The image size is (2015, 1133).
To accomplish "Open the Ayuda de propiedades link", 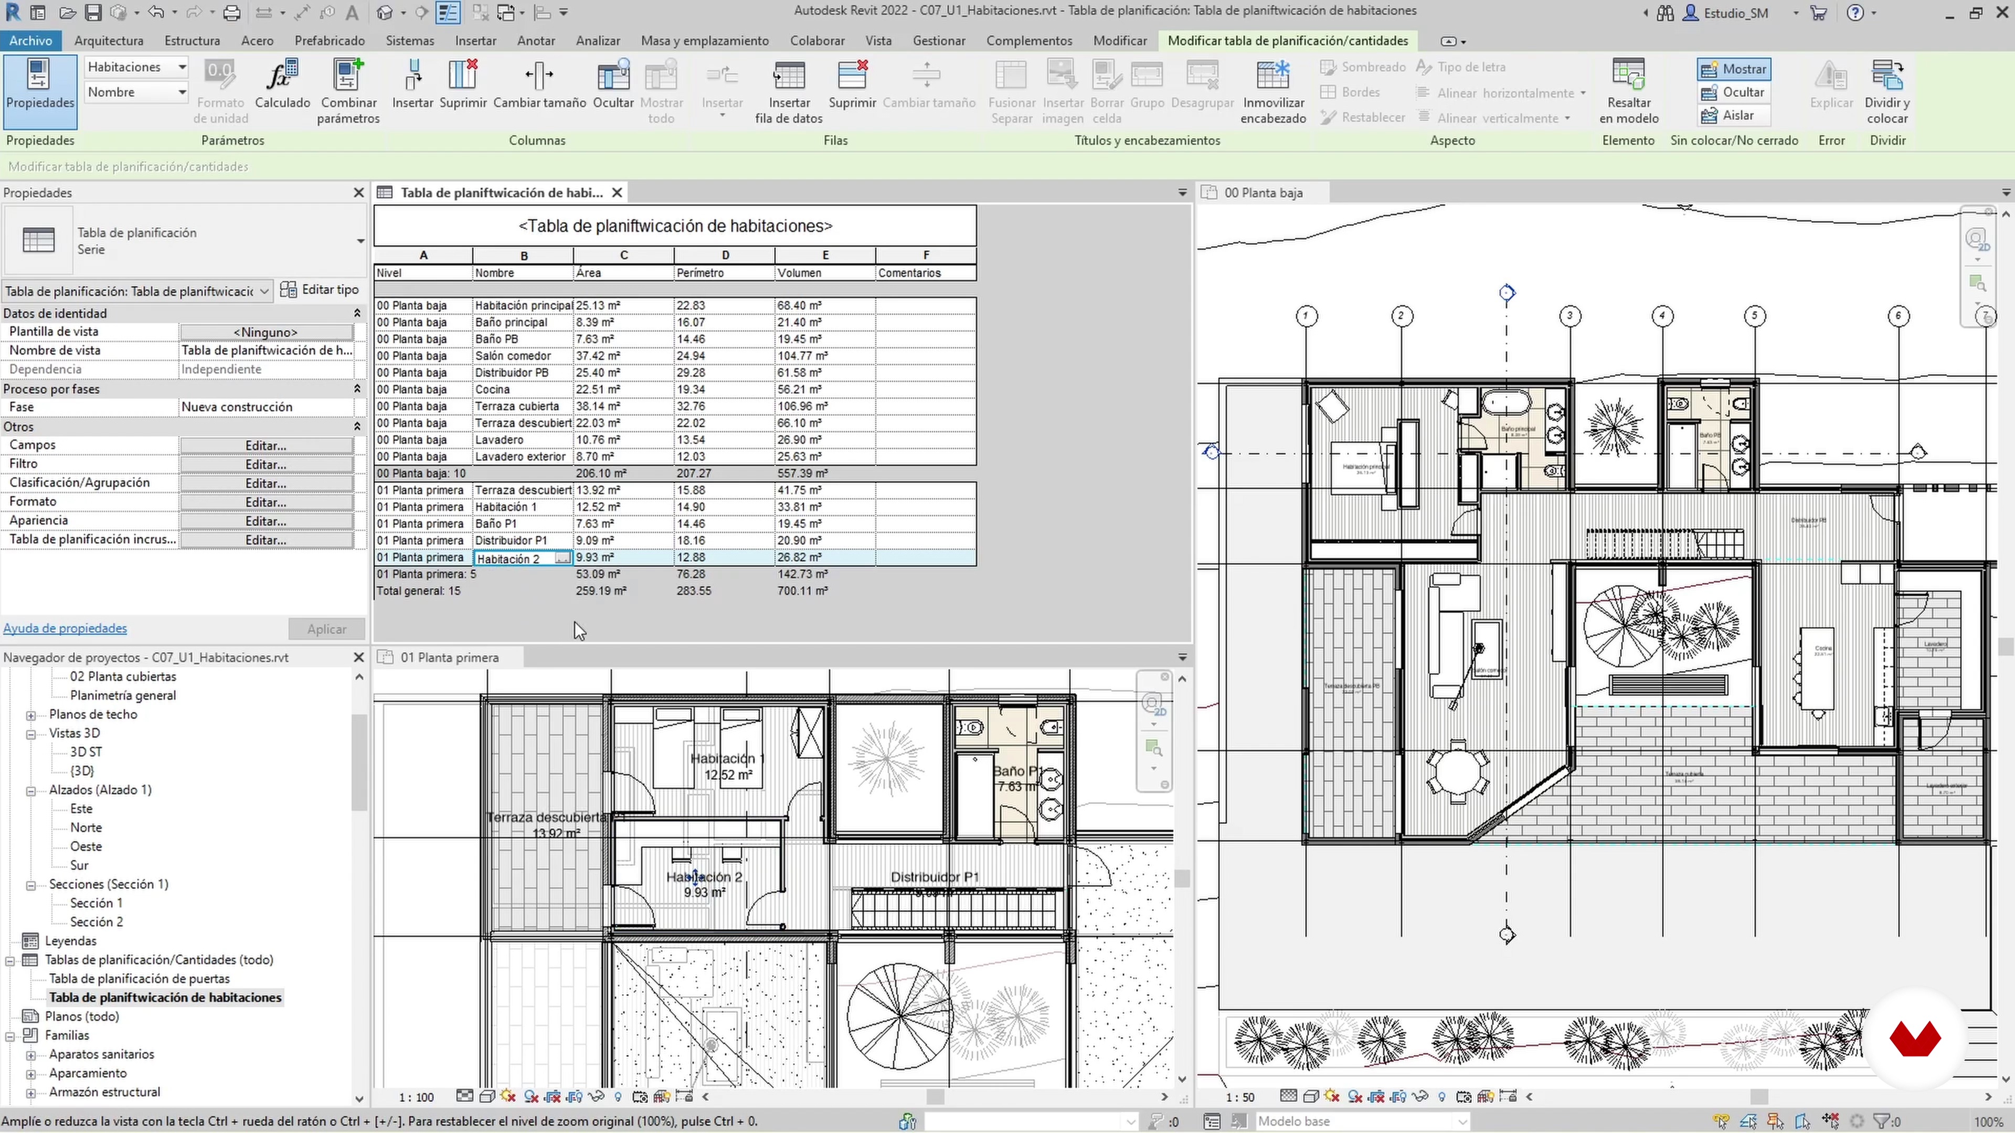I will (x=65, y=629).
